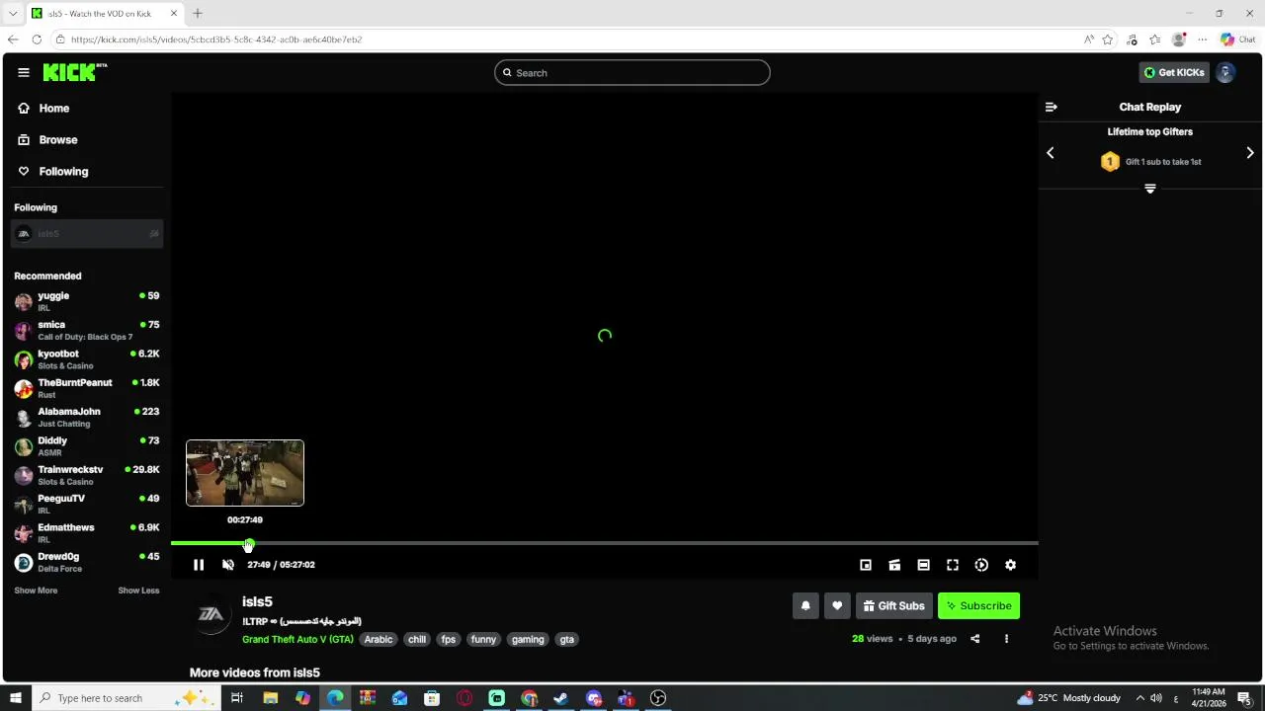Viewport: 1265px width, 711px height.
Task: Select the Arabic tag
Action: pos(379,640)
